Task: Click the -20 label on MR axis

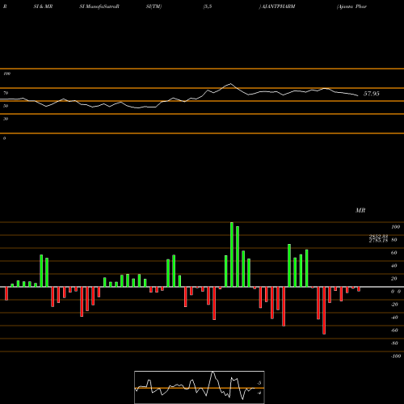Action: [394, 305]
